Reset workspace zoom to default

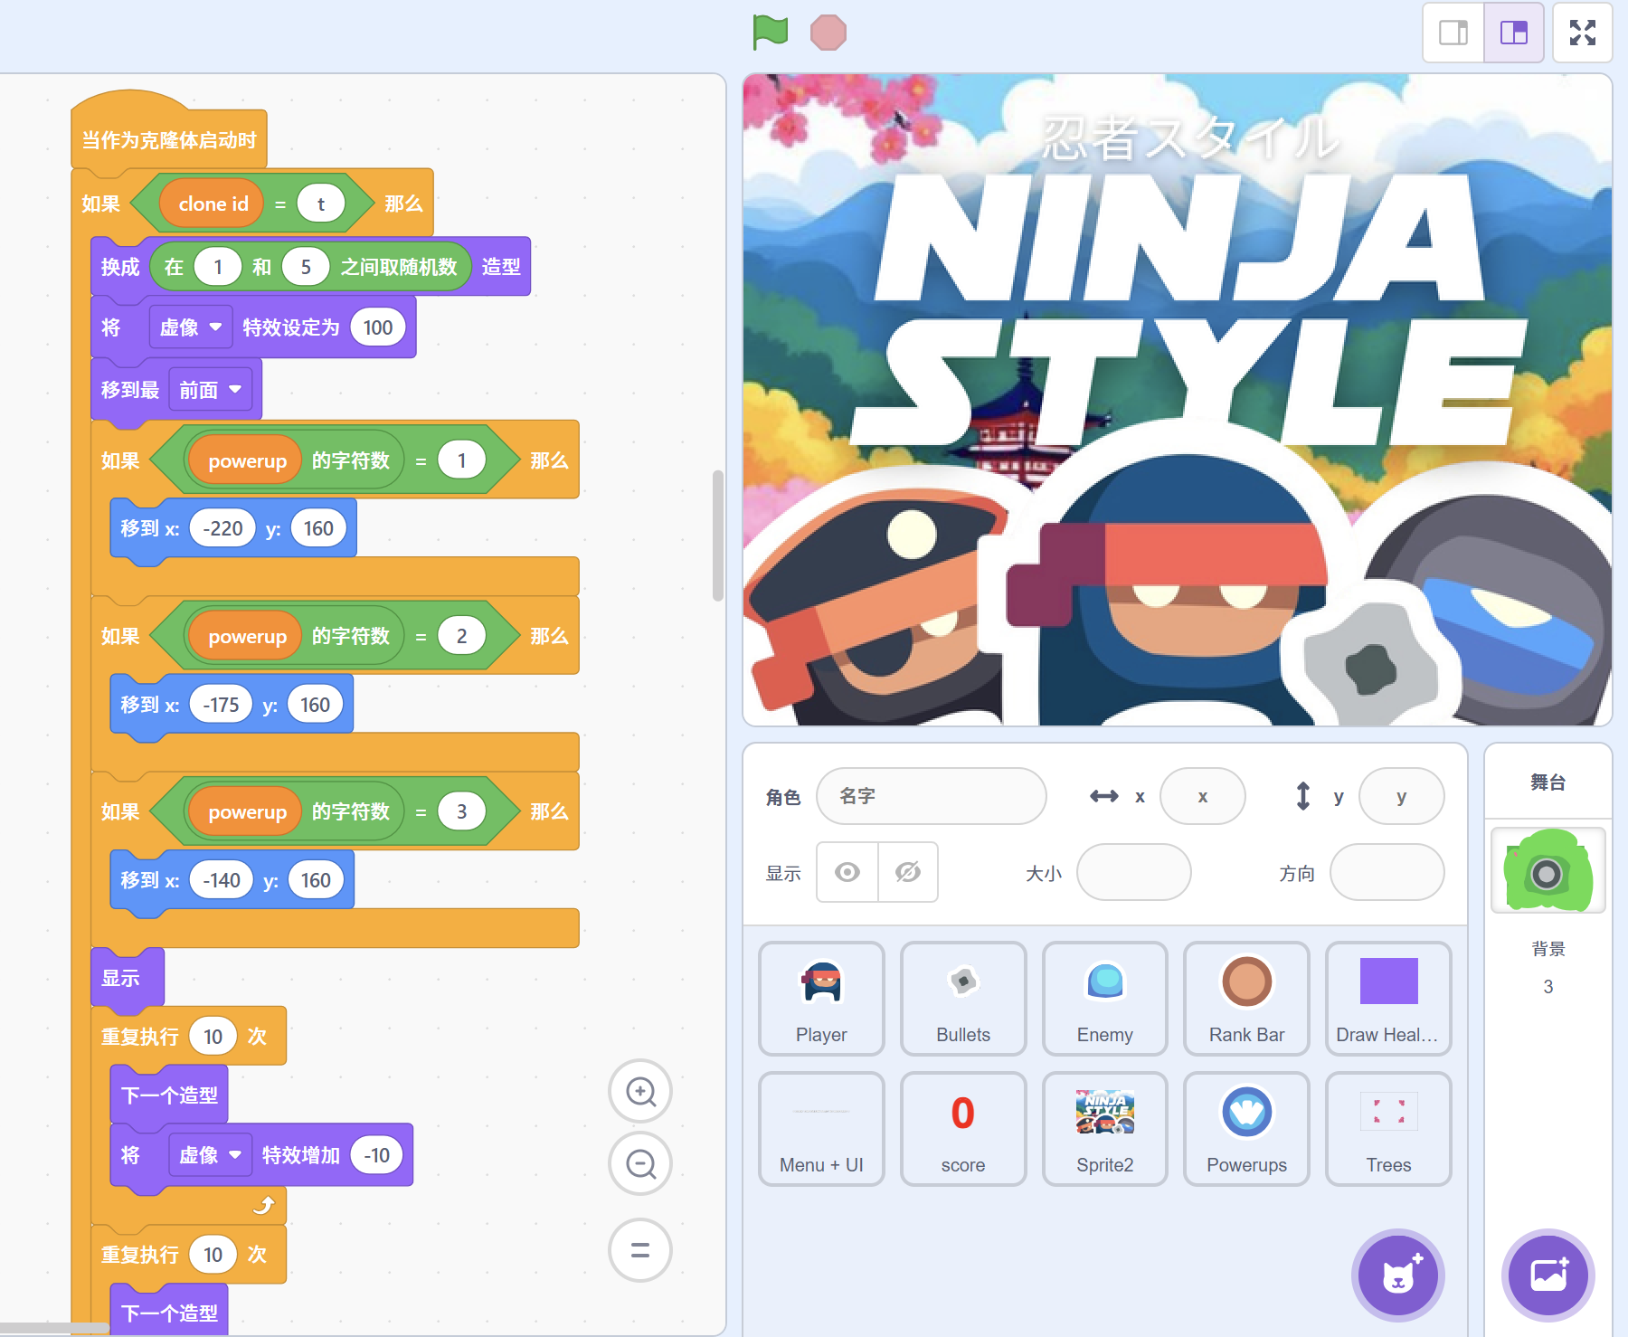[x=640, y=1250]
